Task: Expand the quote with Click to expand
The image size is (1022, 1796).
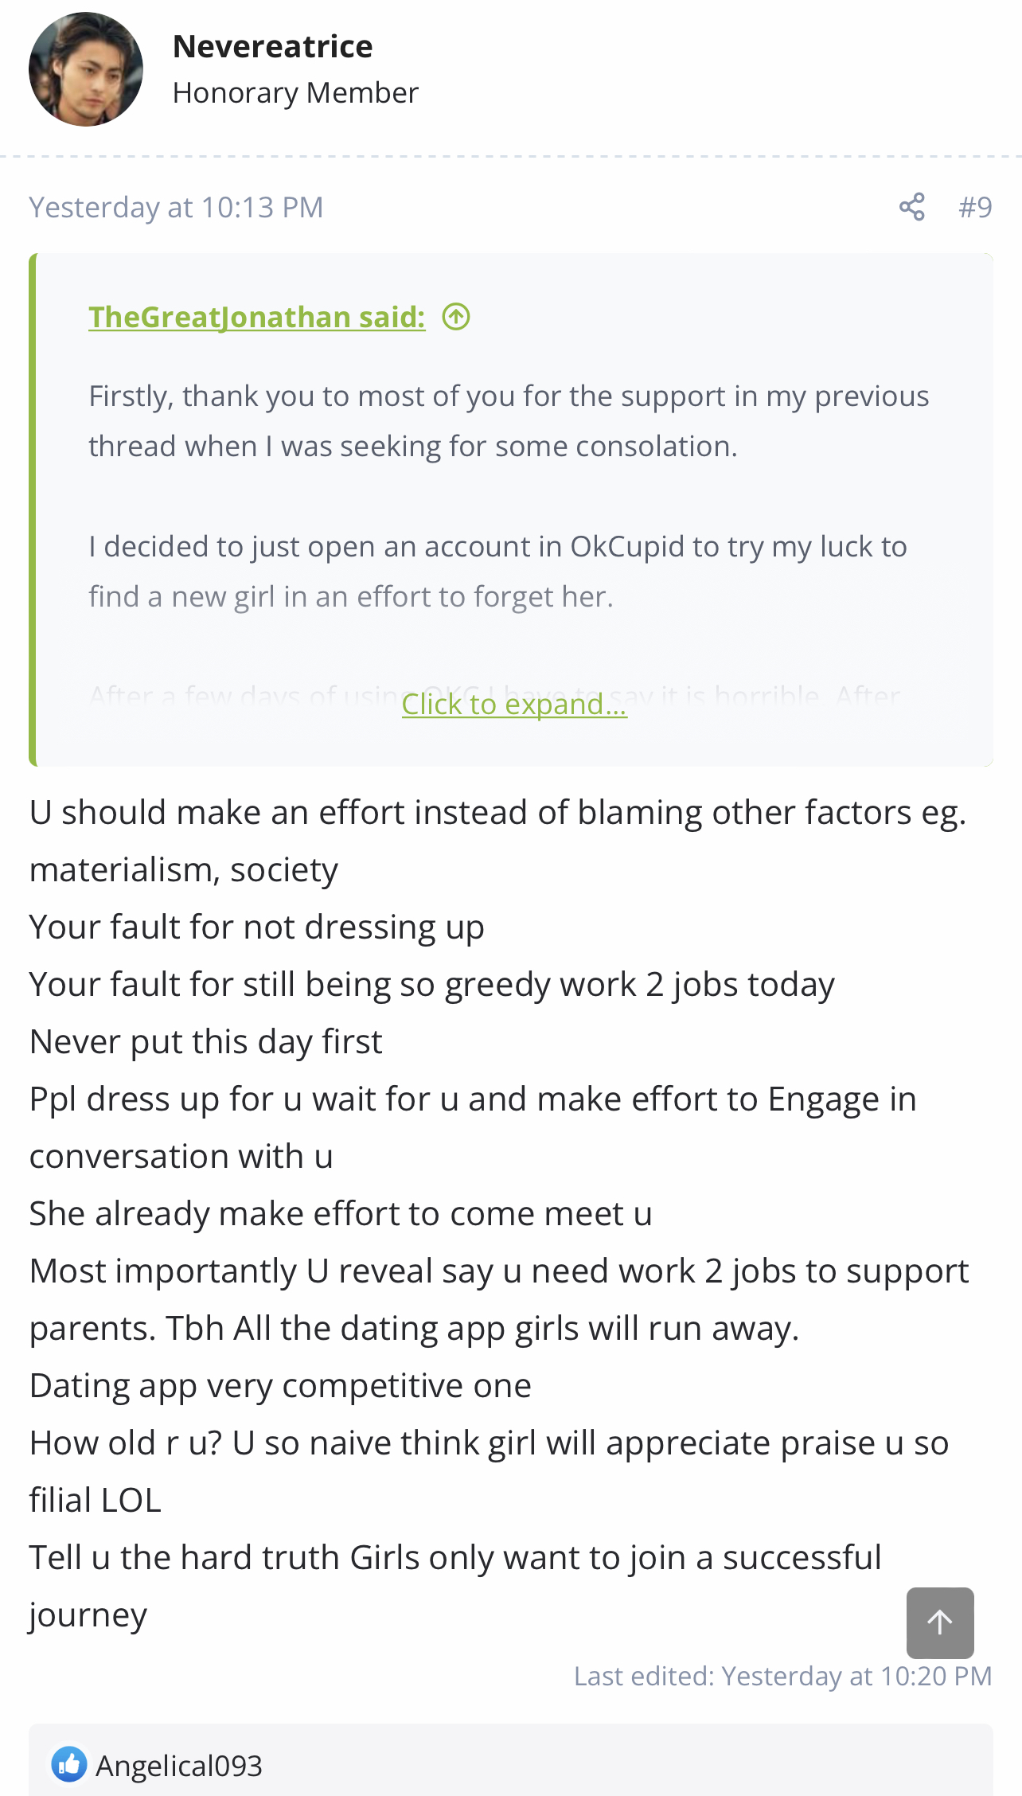Action: point(514,705)
